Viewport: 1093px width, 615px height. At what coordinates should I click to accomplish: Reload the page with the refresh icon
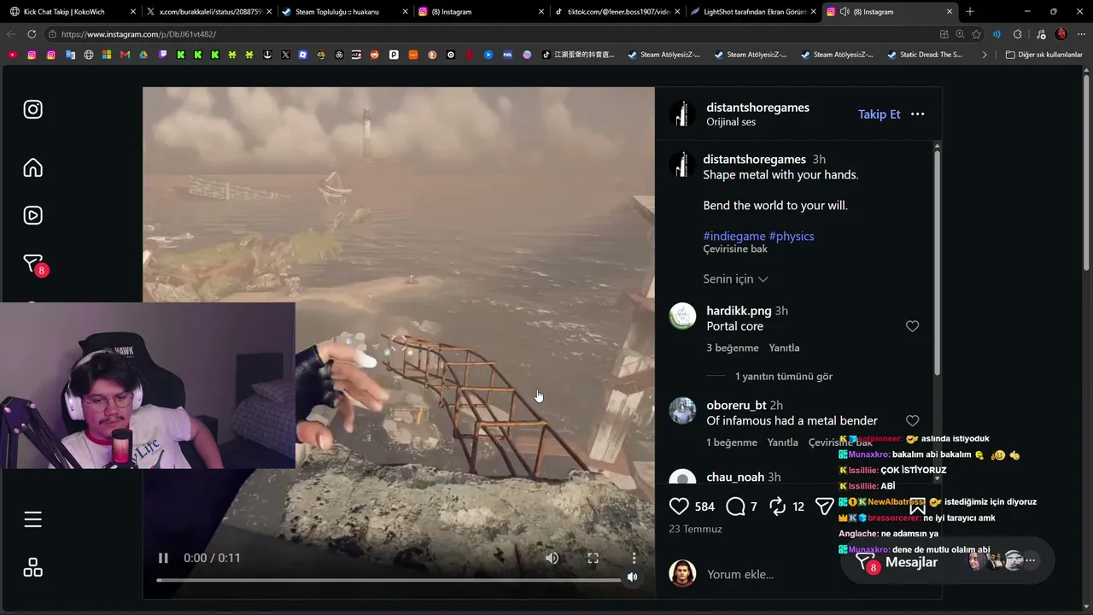[32, 34]
